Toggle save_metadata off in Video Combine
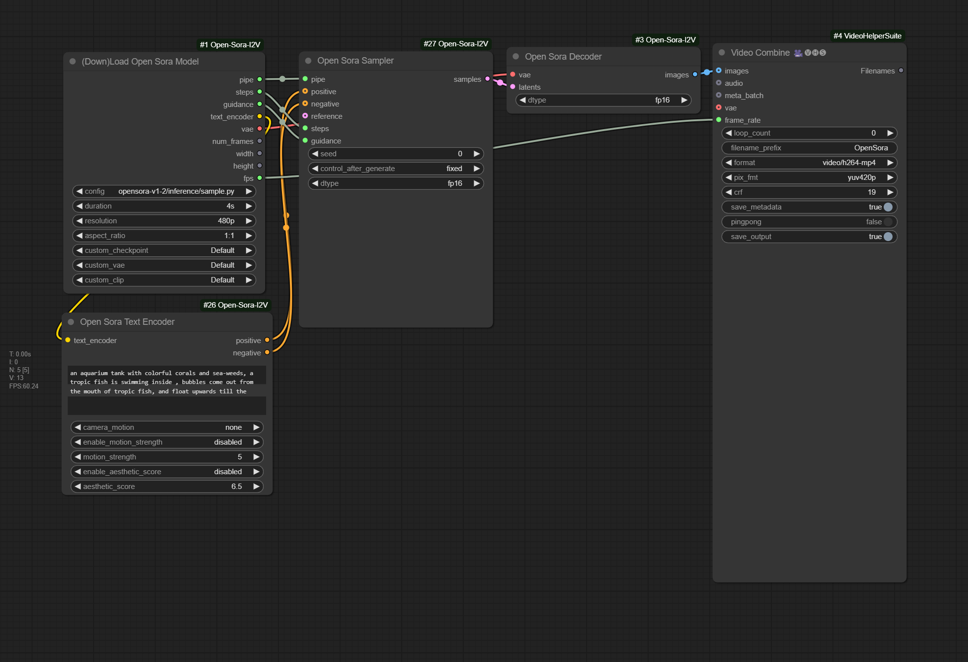968x662 pixels. coord(888,207)
